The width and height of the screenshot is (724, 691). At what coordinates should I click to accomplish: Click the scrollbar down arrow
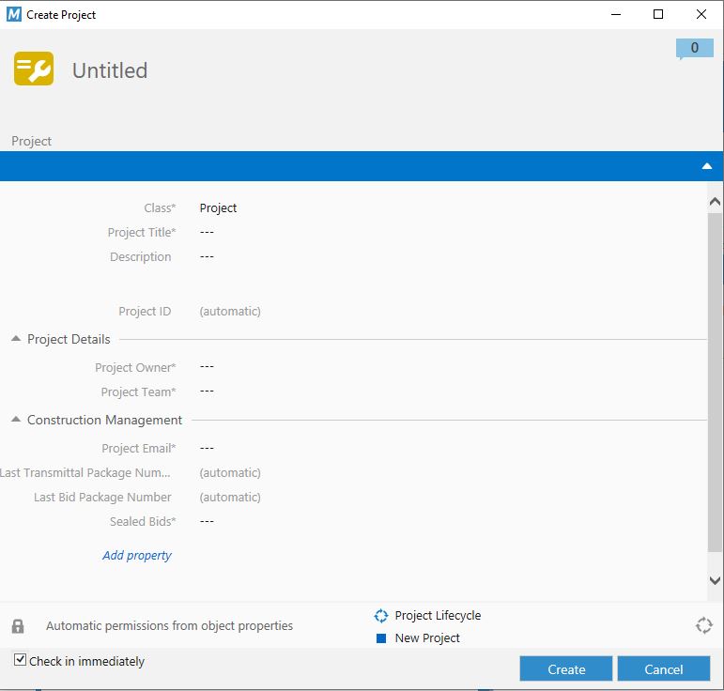click(x=715, y=581)
